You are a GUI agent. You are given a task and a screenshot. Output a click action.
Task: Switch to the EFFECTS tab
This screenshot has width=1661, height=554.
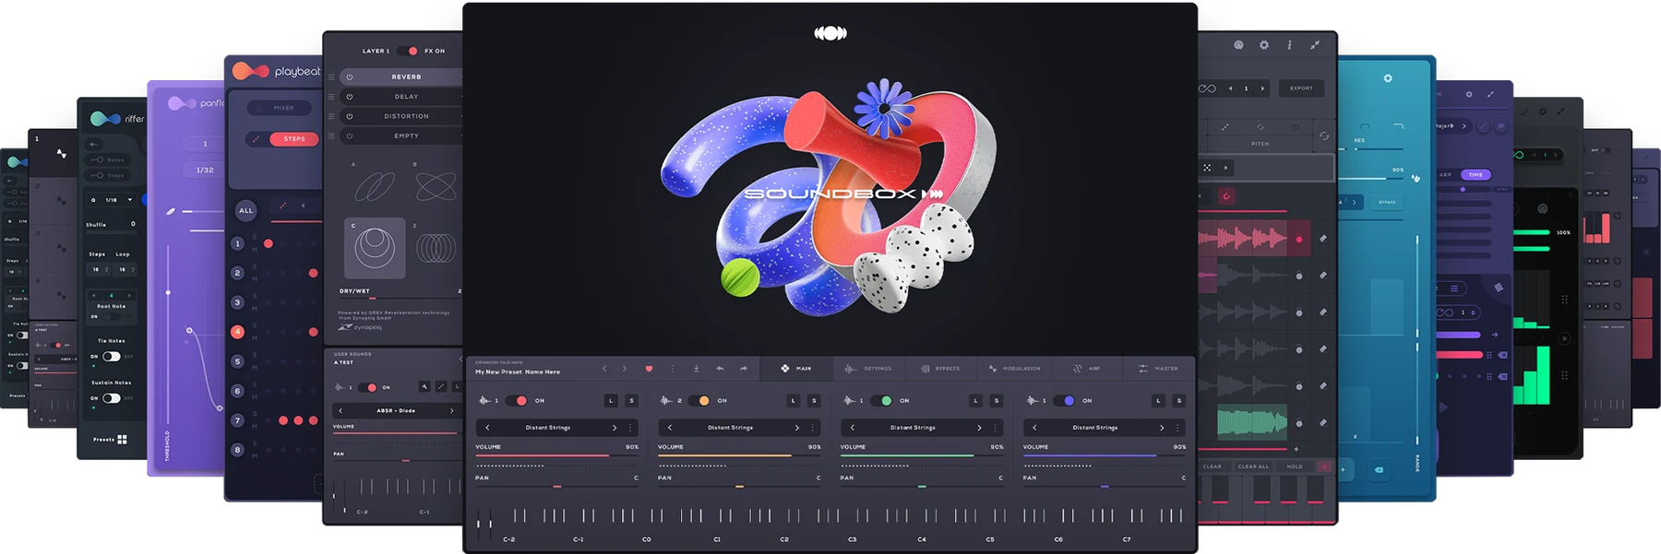tap(940, 369)
